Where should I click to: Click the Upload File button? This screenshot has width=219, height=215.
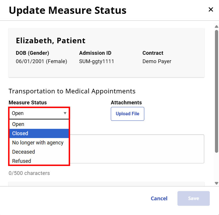pyautogui.click(x=127, y=114)
